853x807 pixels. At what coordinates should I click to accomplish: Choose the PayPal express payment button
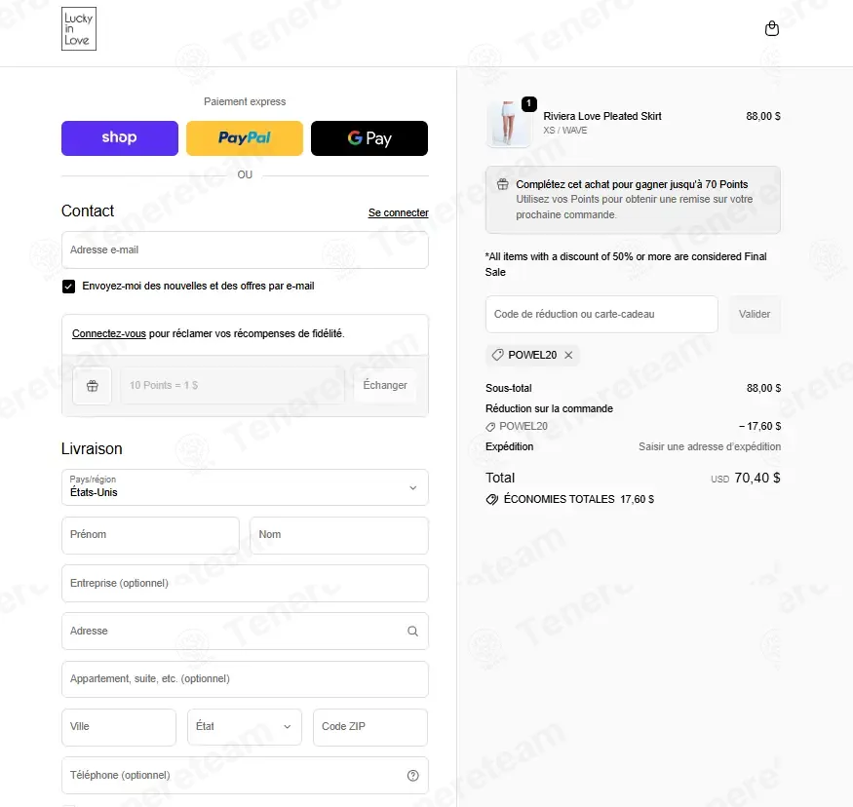tap(245, 138)
